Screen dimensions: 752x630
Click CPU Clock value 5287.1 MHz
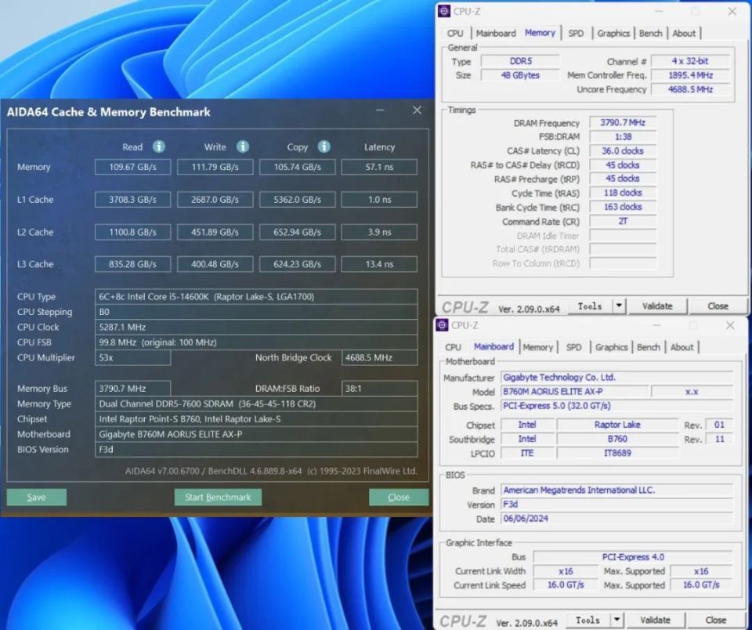(256, 328)
